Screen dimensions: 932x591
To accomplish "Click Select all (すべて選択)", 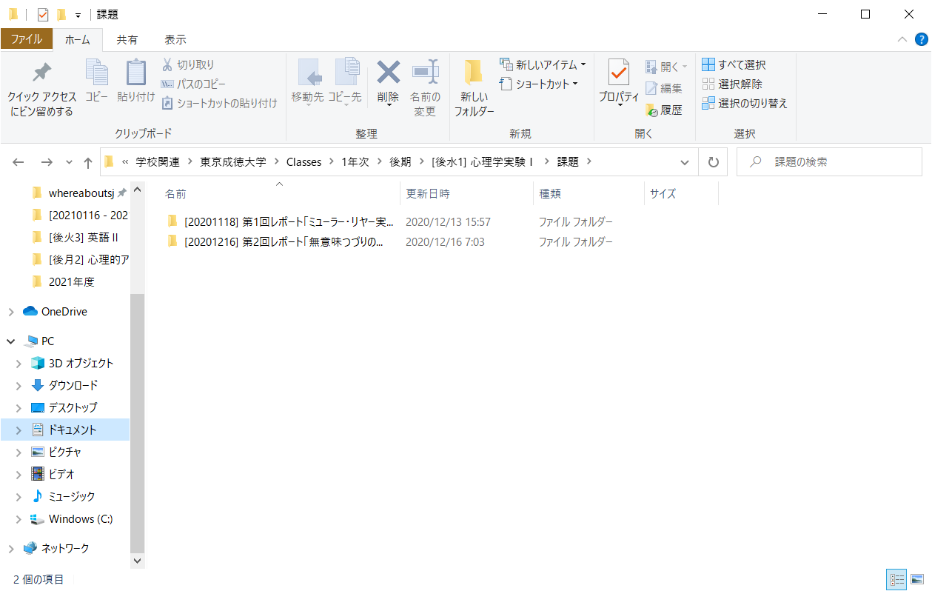I will pyautogui.click(x=734, y=65).
